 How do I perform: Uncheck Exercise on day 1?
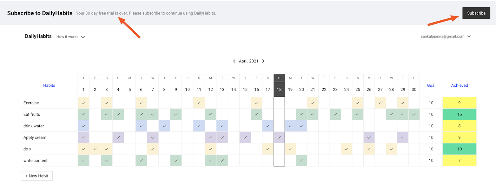click(x=83, y=103)
